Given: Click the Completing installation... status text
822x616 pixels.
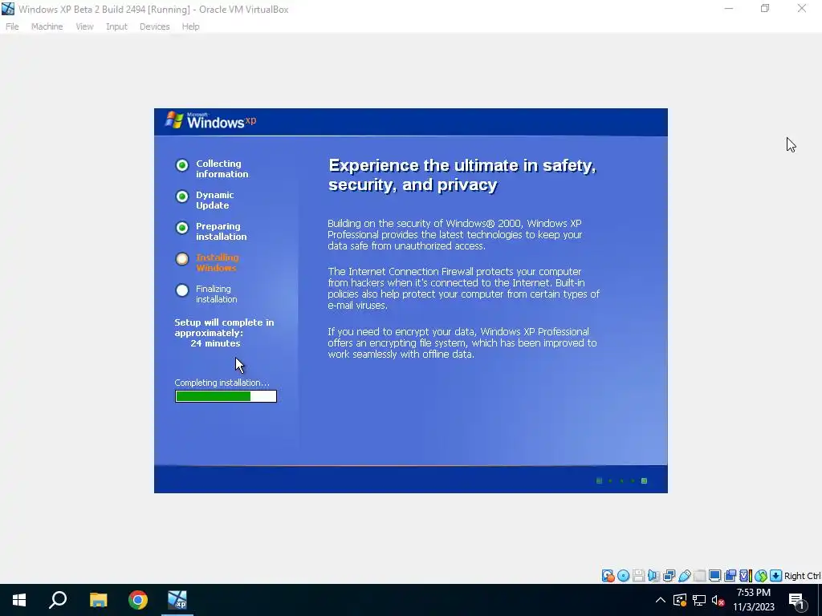Looking at the screenshot, I should [222, 383].
